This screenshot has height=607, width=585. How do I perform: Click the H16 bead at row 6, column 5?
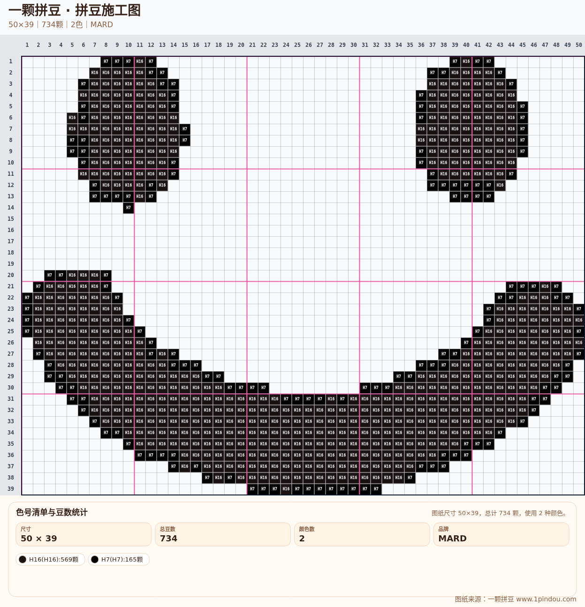click(72, 118)
